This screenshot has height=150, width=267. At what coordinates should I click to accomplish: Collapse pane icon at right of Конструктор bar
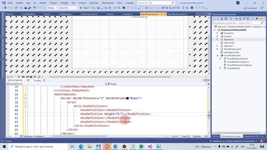point(209,80)
